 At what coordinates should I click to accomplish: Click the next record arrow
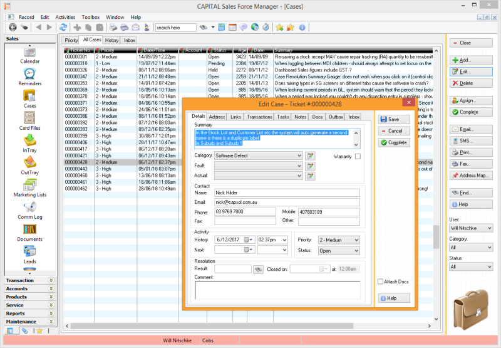(49, 28)
